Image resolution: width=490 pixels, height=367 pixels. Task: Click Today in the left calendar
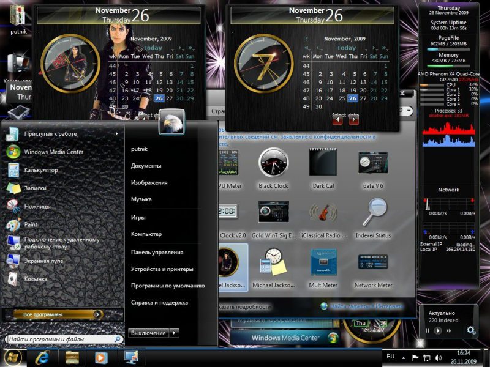coord(153,48)
